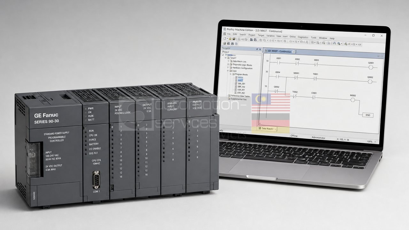Click the Open folder toolbar icon
Image resolution: width=409 pixels, height=230 pixels.
click(230, 39)
